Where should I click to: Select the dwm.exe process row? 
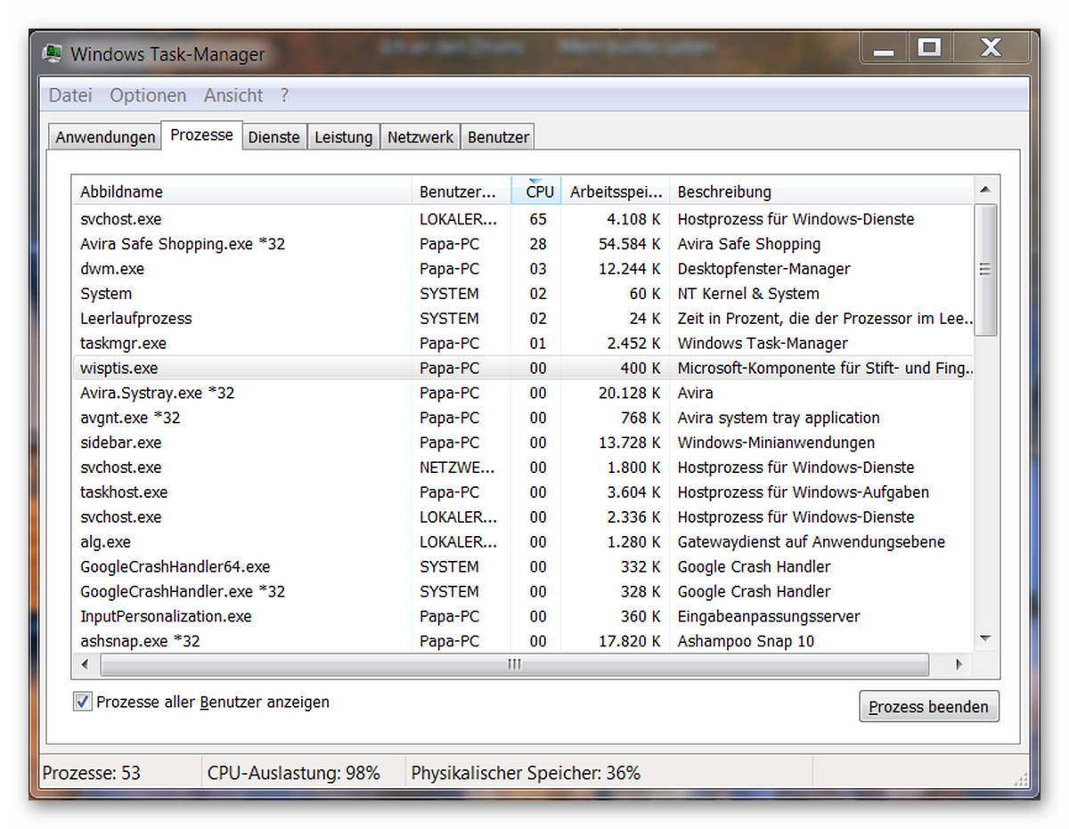pos(524,269)
